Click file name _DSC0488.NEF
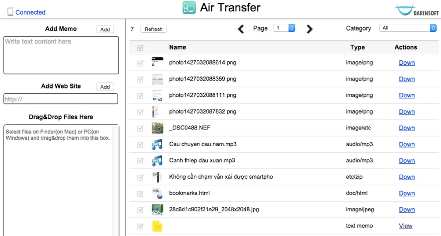Image resolution: width=441 pixels, height=236 pixels. pos(190,128)
